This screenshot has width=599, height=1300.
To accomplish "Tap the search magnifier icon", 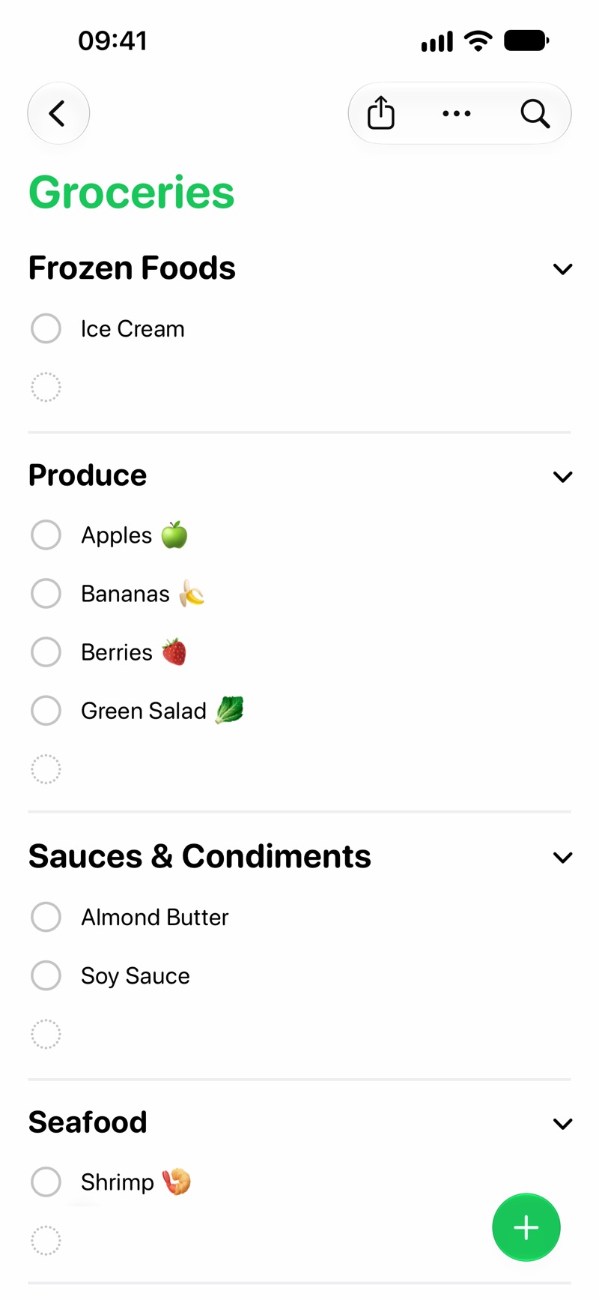I will 535,114.
